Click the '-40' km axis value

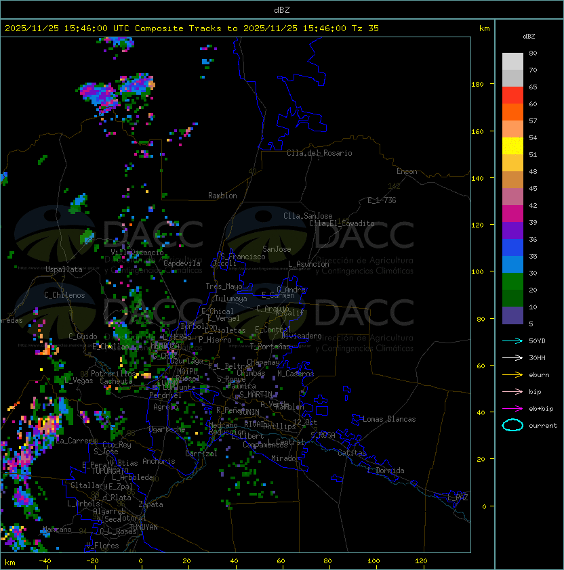(x=45, y=561)
